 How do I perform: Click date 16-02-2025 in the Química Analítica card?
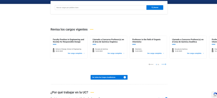[178, 51]
